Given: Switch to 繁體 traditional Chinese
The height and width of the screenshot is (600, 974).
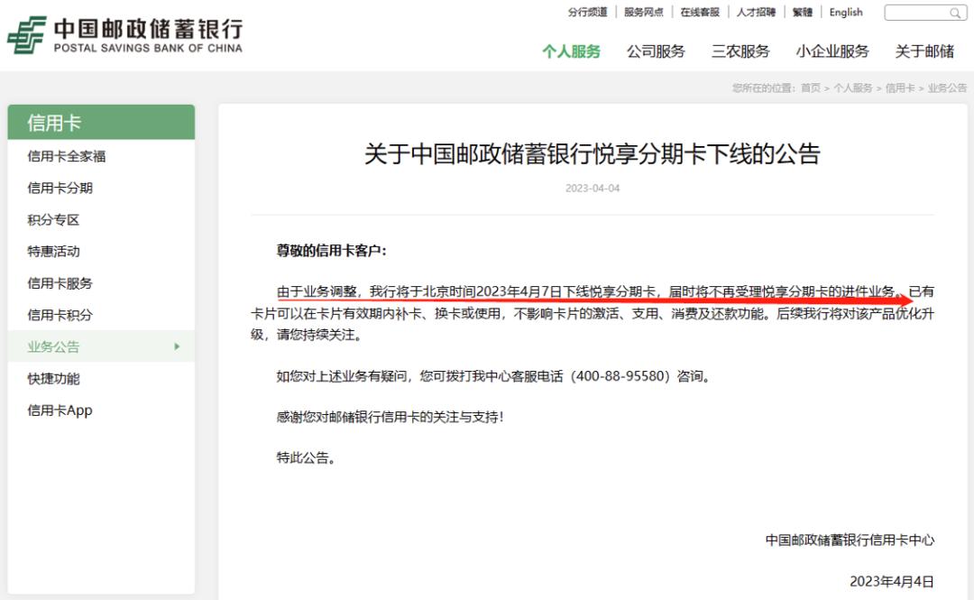Looking at the screenshot, I should [x=802, y=12].
